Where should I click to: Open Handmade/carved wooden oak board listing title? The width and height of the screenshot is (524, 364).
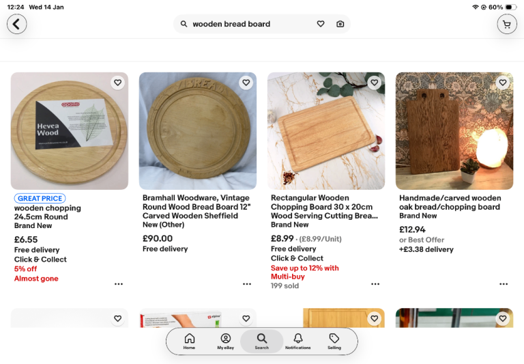[x=450, y=202]
